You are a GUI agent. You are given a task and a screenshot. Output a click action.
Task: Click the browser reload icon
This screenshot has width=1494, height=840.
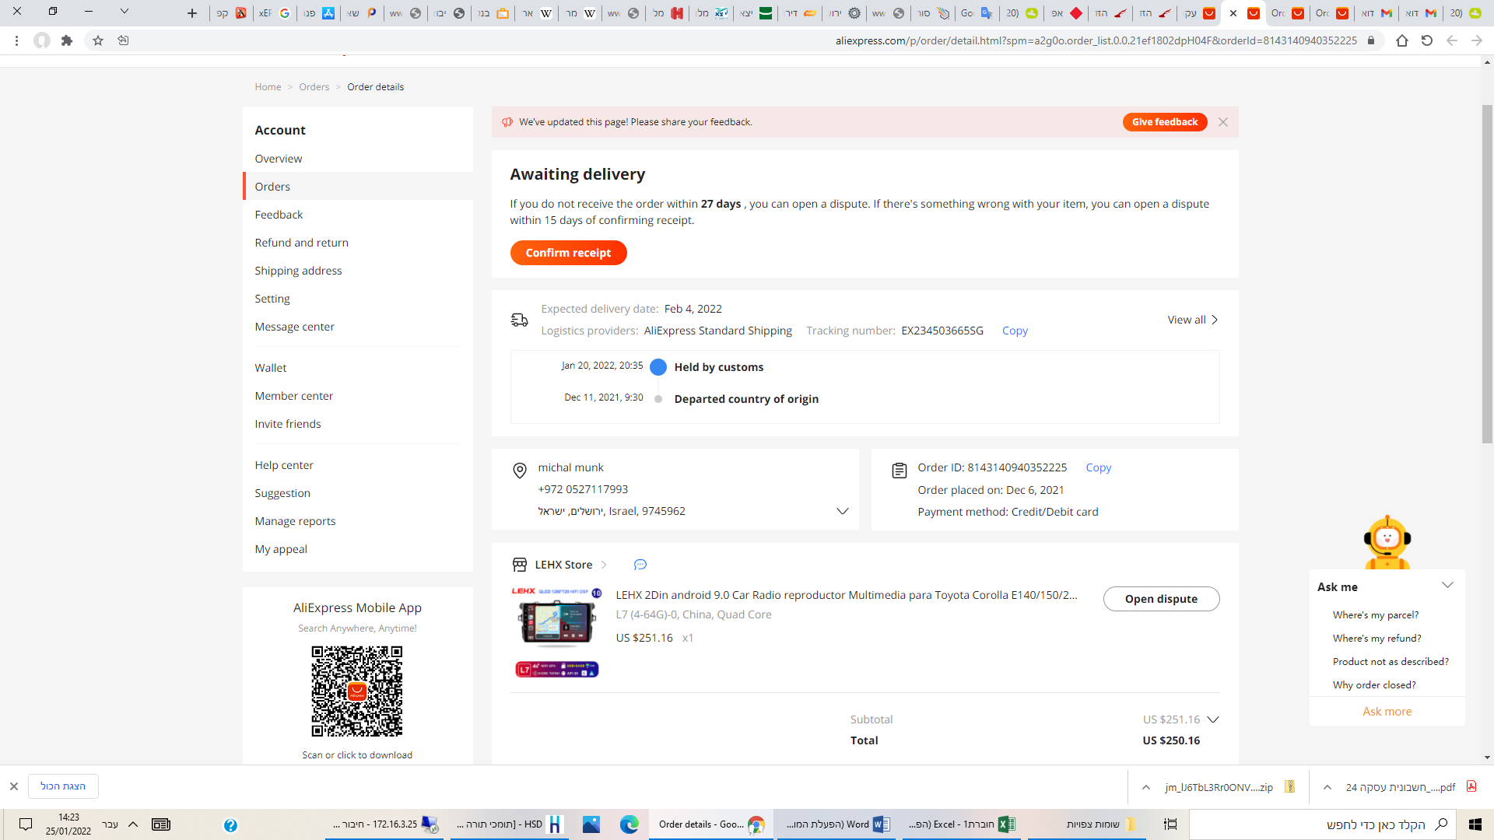coord(1426,40)
